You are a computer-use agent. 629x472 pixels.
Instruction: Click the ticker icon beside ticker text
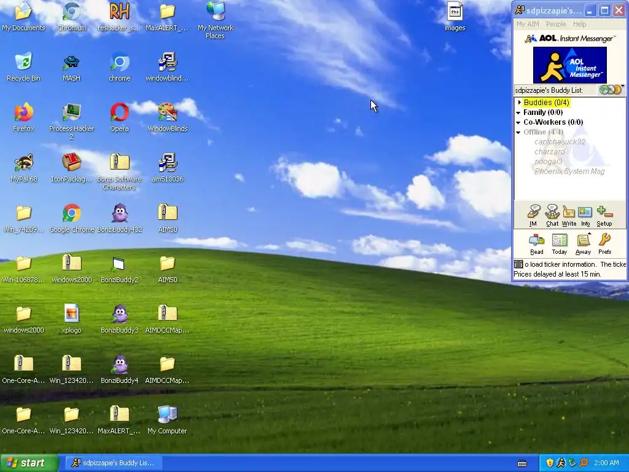(x=518, y=264)
